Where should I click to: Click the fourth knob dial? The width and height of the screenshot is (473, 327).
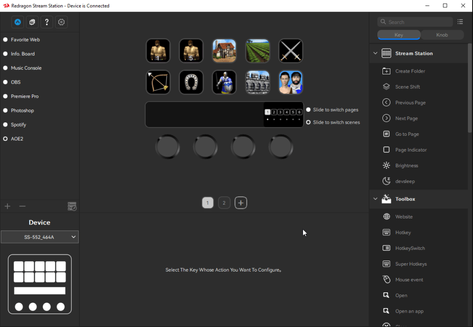pyautogui.click(x=281, y=147)
